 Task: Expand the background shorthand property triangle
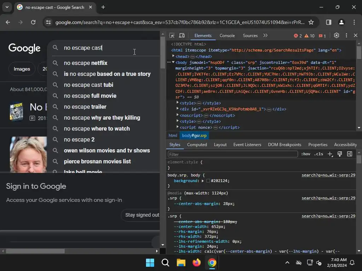pyautogui.click(x=203, y=181)
